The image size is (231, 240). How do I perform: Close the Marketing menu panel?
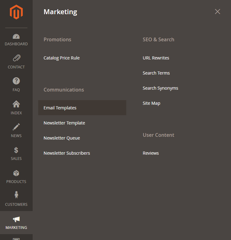click(x=217, y=11)
